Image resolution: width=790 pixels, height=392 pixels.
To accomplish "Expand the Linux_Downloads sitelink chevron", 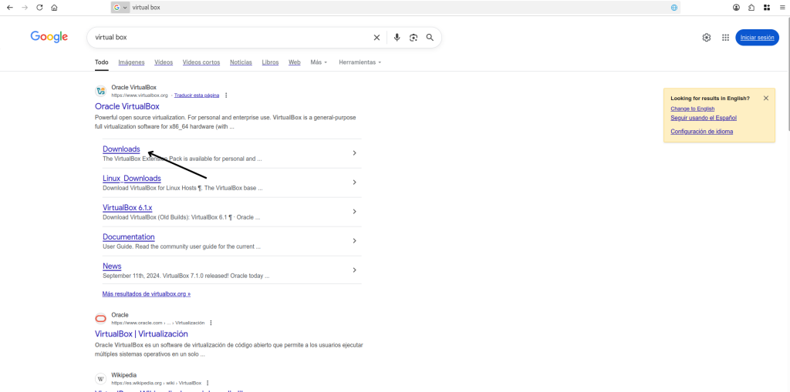I will tap(354, 183).
